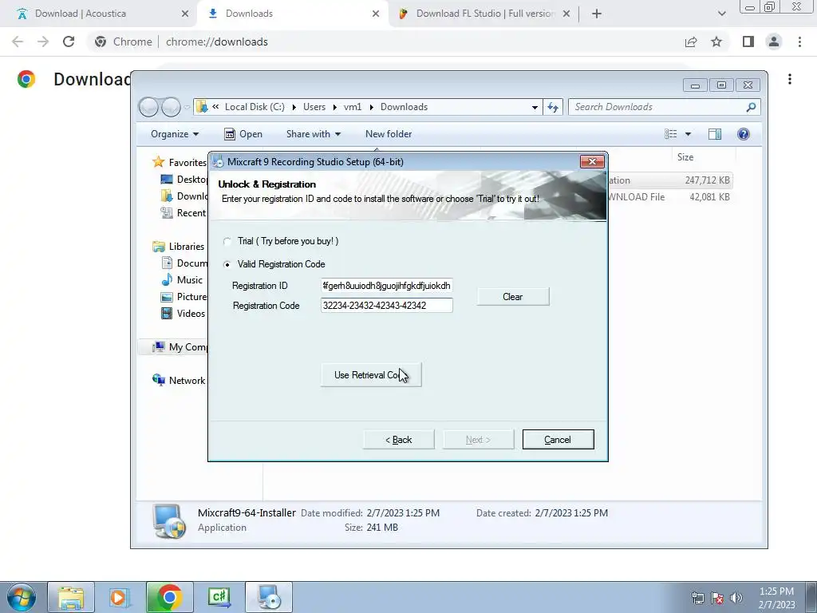Open the Windows Start menu
817x613 pixels.
pyautogui.click(x=22, y=597)
